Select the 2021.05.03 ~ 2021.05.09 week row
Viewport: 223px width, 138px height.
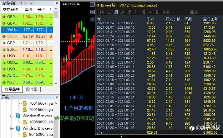159,49
